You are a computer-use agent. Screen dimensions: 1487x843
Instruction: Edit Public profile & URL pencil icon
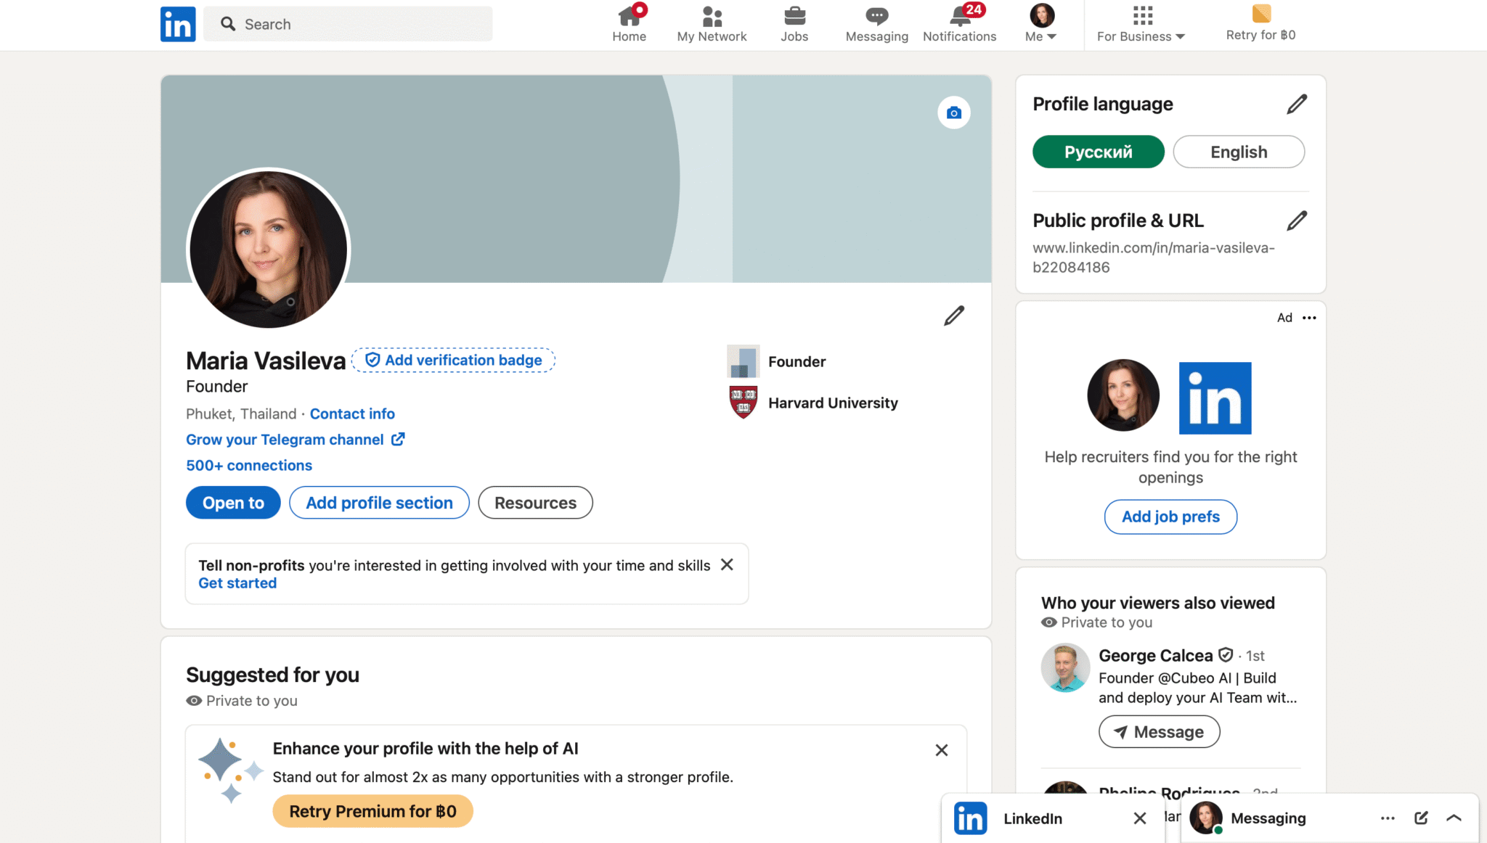1297,221
